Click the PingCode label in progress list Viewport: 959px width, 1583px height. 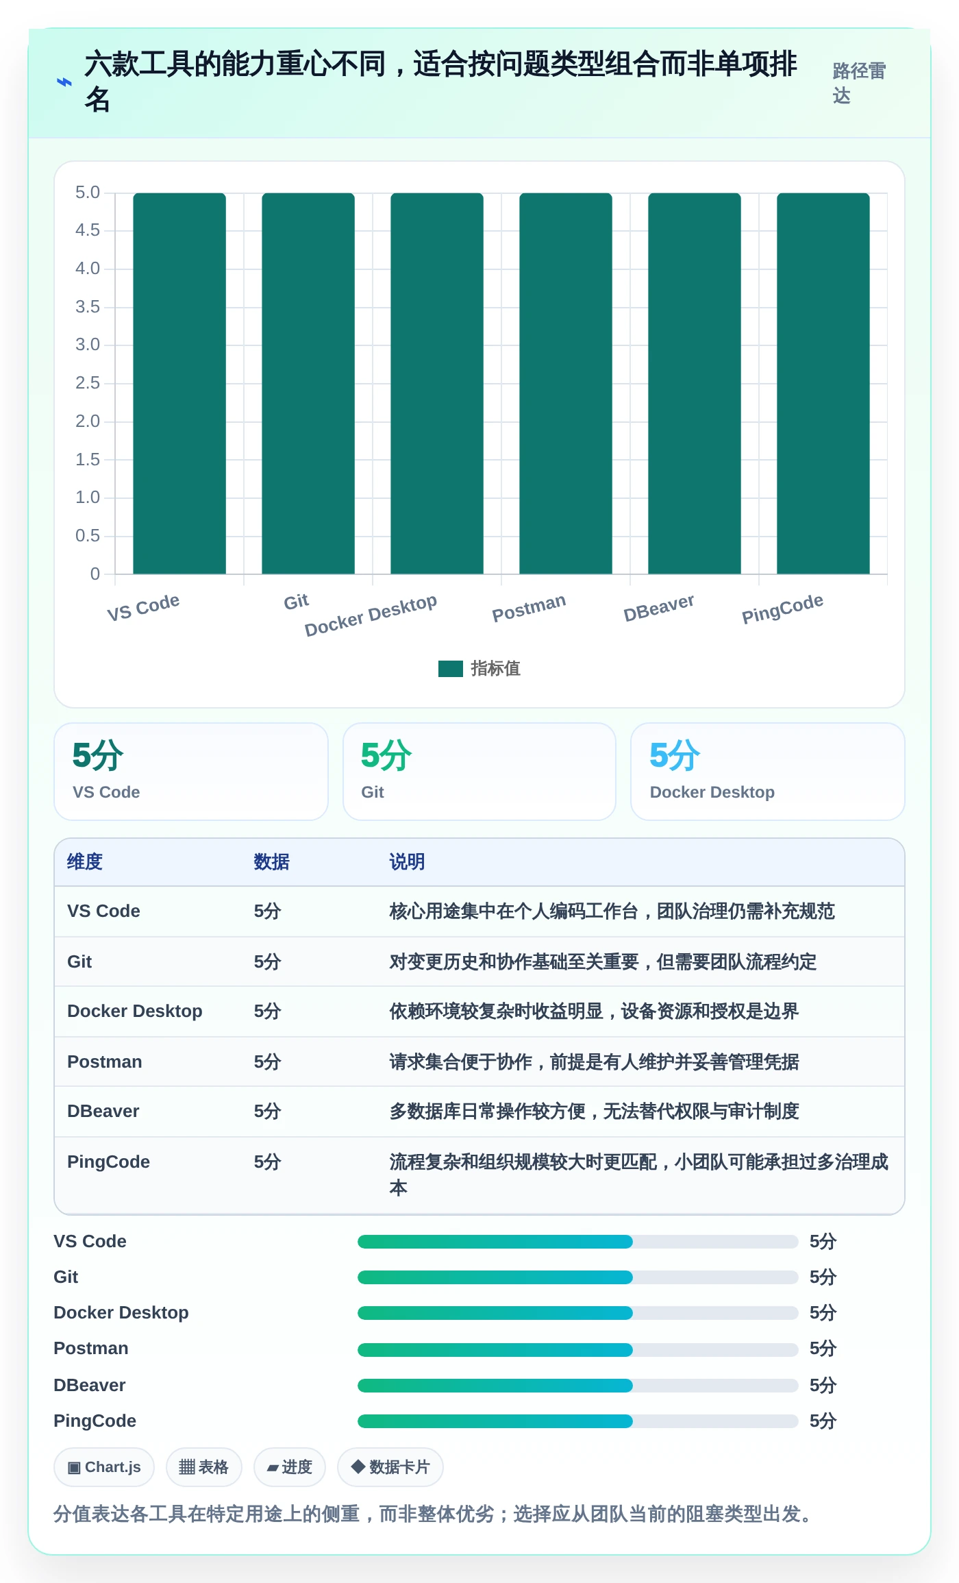(95, 1421)
